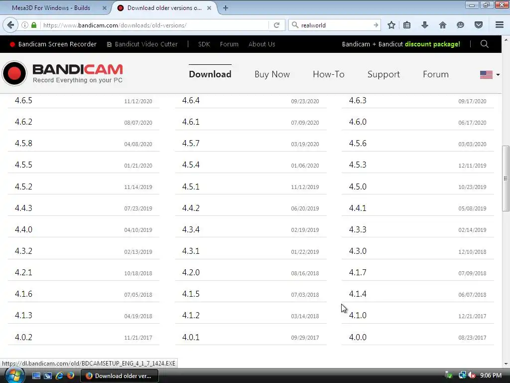
Task: Click scrollbar down arrow at page bottom
Action: (x=506, y=364)
